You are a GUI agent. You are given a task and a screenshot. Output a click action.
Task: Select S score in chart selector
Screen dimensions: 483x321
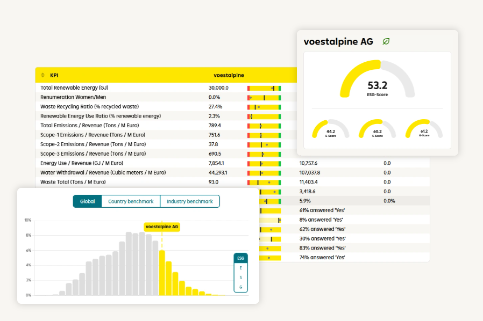tap(240, 278)
